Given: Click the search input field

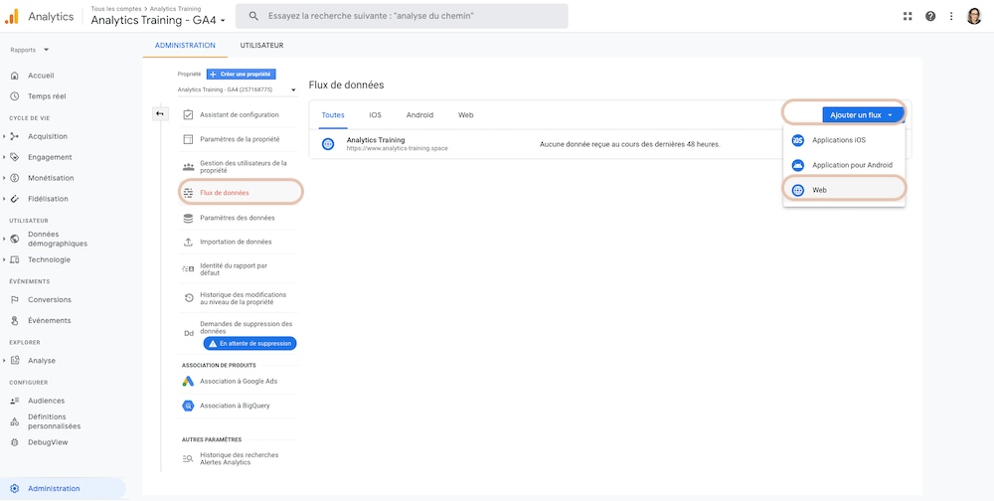Looking at the screenshot, I should (402, 17).
